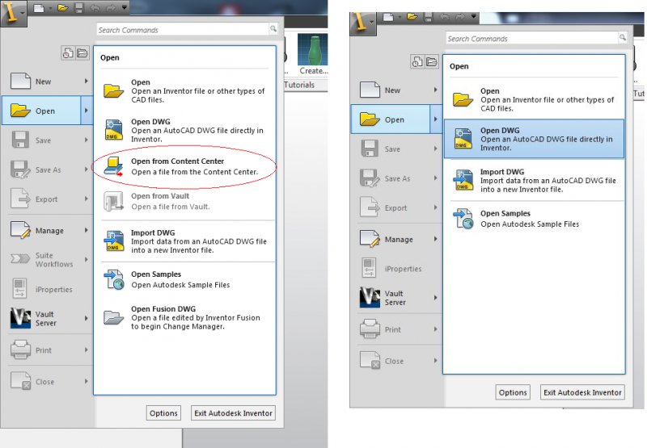This screenshot has height=448, width=647.
Task: Expand the Vault Server submenu arrow in the left menu
Action: [87, 318]
